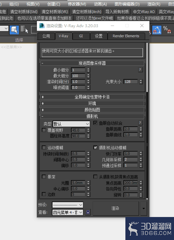Open the Select by Name list tool

(24, 29)
